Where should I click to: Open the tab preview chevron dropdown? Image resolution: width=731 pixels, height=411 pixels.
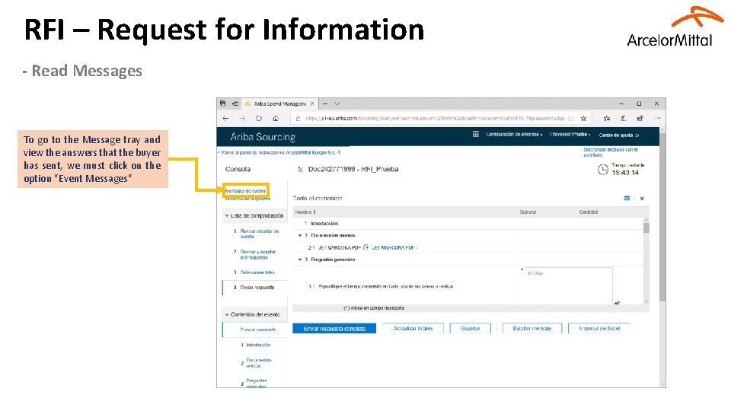point(337,104)
